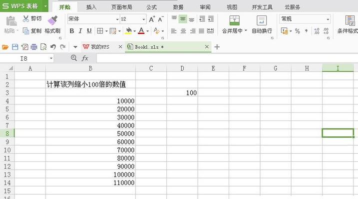The height and width of the screenshot is (199, 358).
Task: Click the clear format eraser icon
Action: pyautogui.click(x=156, y=31)
